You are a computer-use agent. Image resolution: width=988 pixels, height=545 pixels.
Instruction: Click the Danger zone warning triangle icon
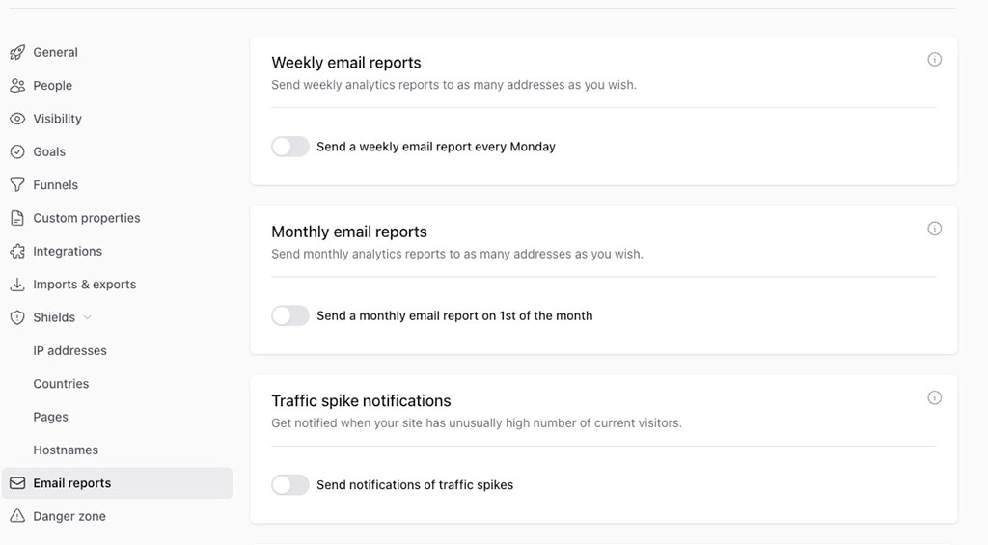(x=17, y=516)
